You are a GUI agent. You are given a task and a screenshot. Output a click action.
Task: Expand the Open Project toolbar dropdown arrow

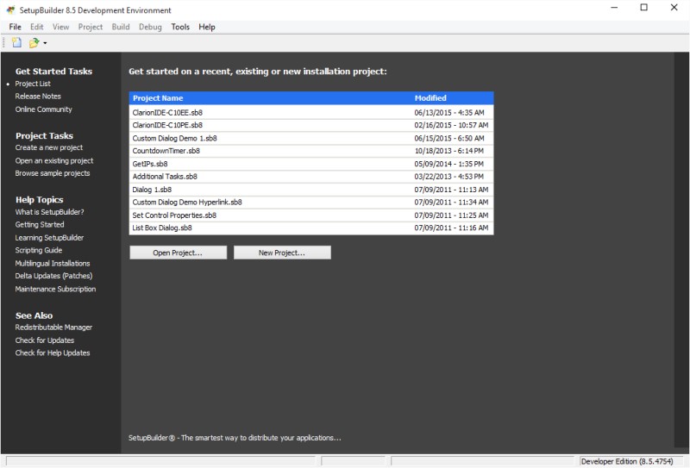45,43
